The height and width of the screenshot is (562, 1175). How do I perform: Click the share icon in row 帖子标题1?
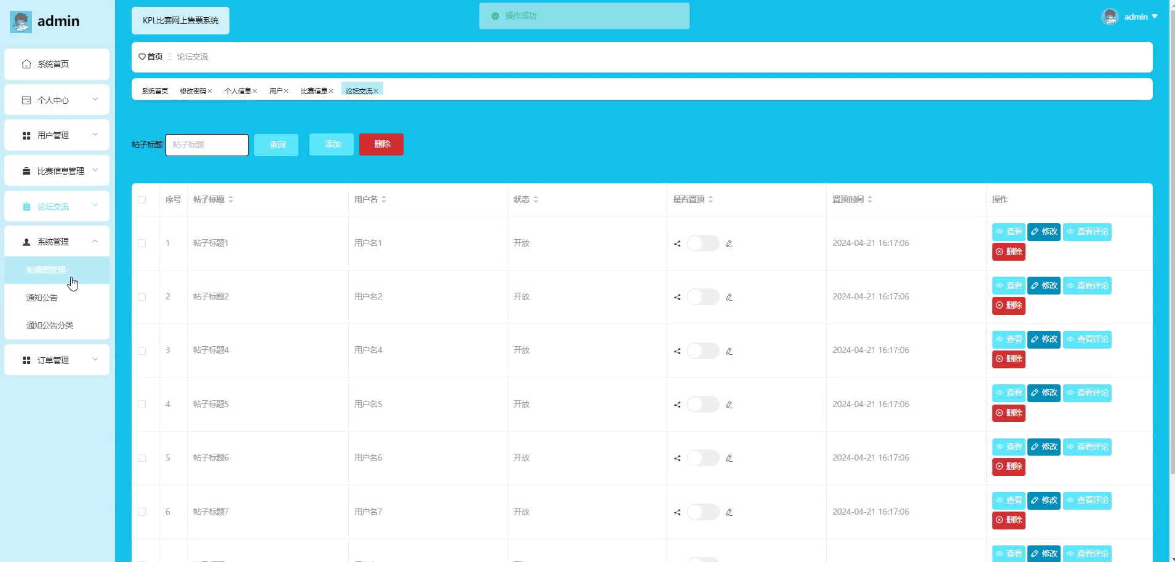pos(677,243)
